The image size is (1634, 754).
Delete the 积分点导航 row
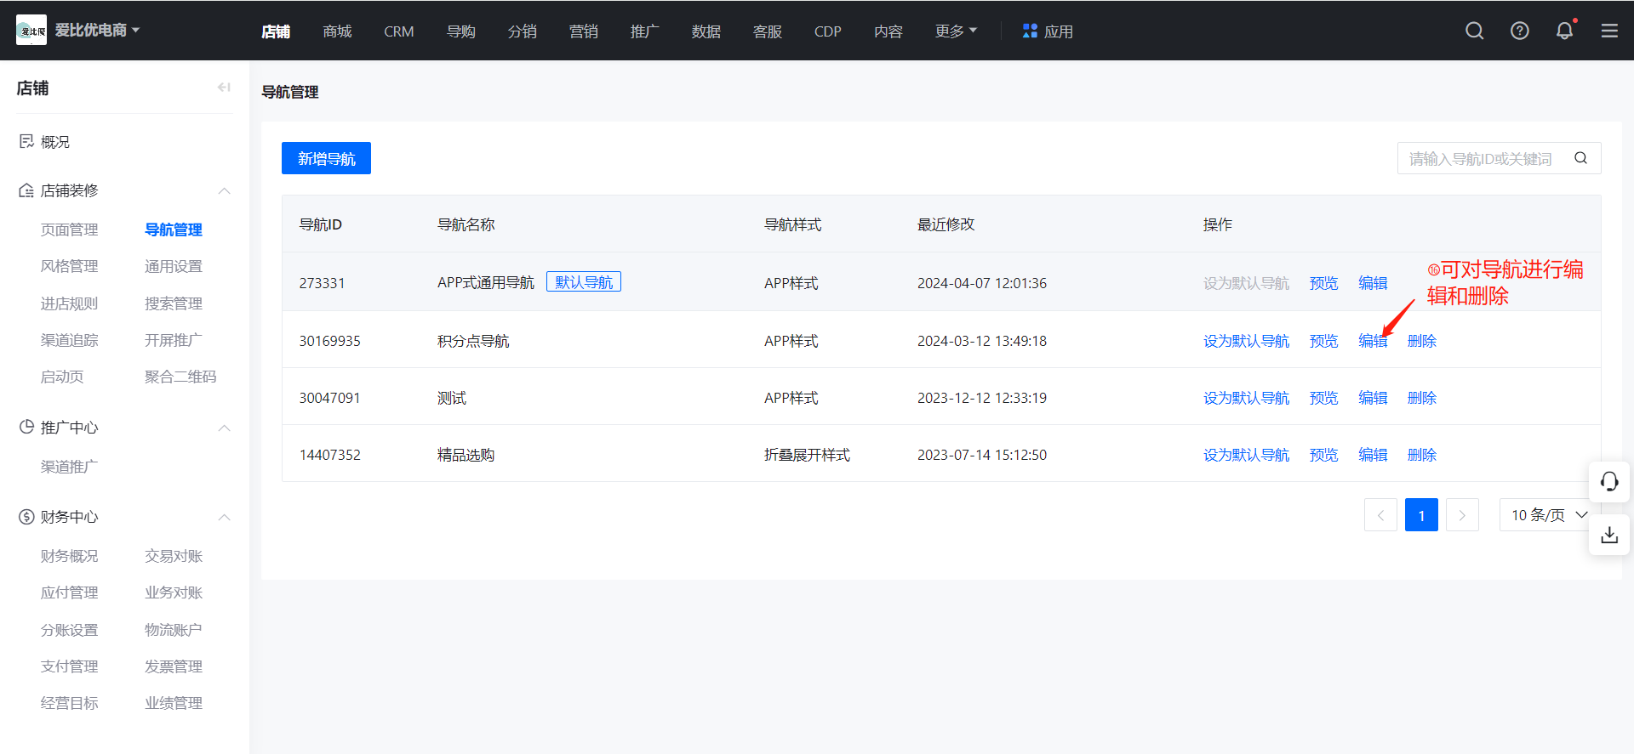pyautogui.click(x=1422, y=341)
